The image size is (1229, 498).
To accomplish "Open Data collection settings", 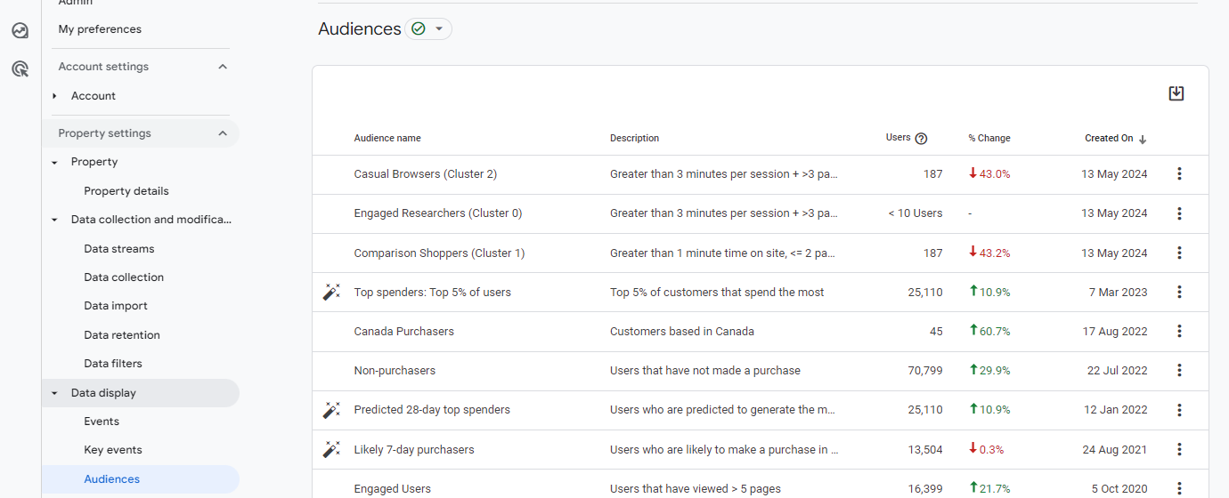I will pyautogui.click(x=124, y=277).
